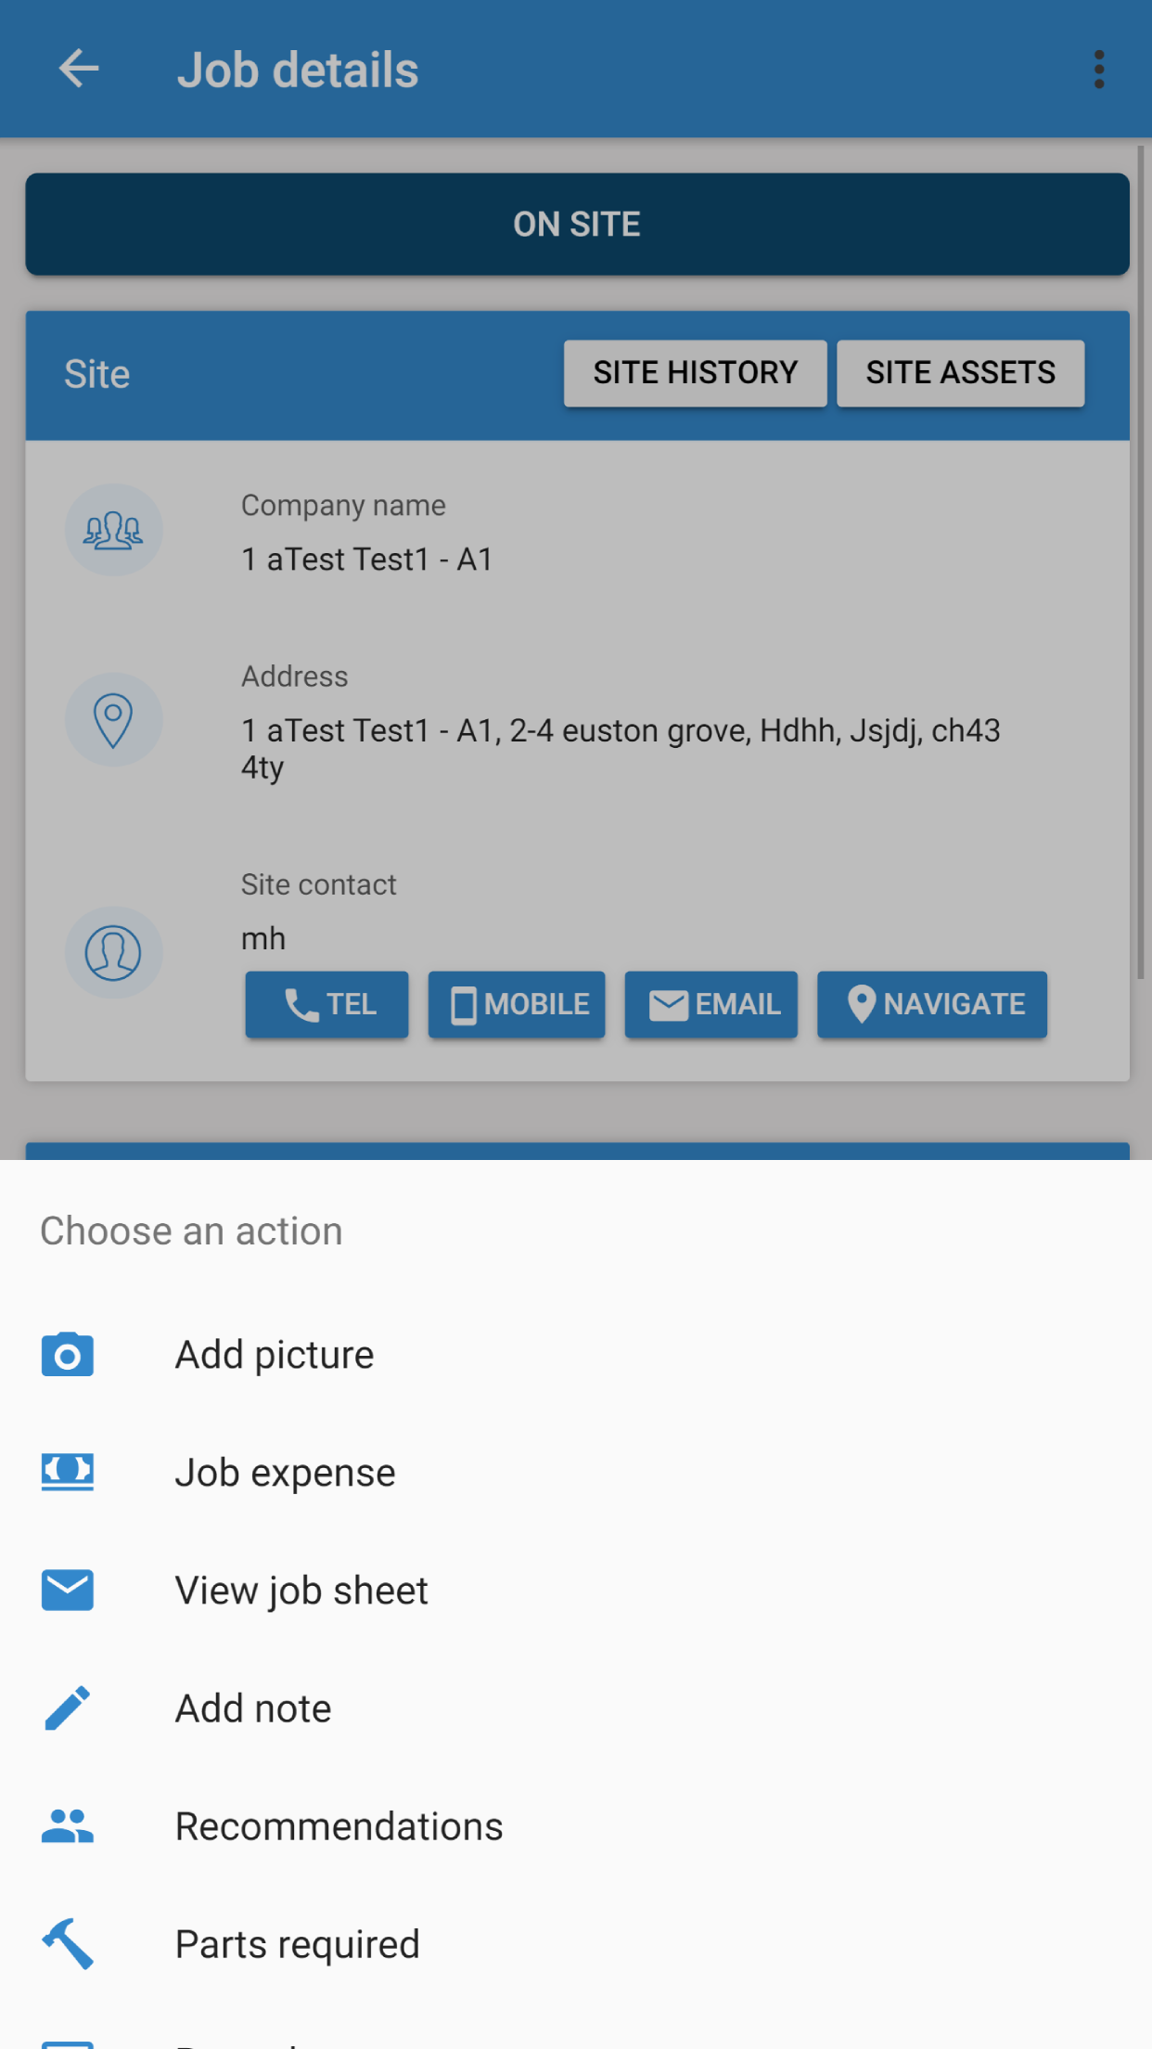Open the three-dot overflow menu

[1099, 70]
